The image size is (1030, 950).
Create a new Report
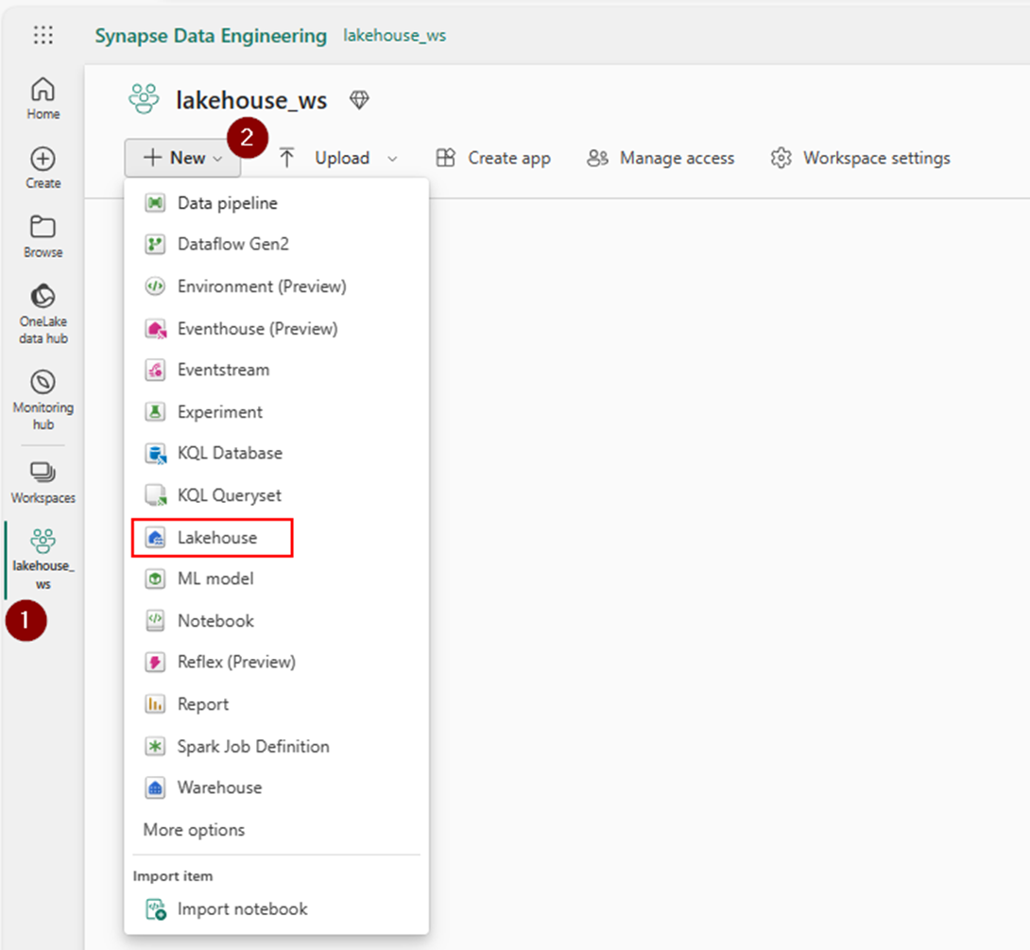pos(277,704)
